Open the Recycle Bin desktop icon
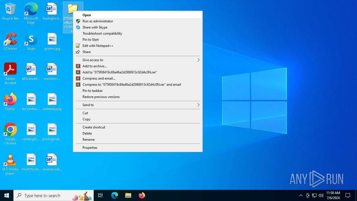The width and height of the screenshot is (357, 201). [x=10, y=12]
